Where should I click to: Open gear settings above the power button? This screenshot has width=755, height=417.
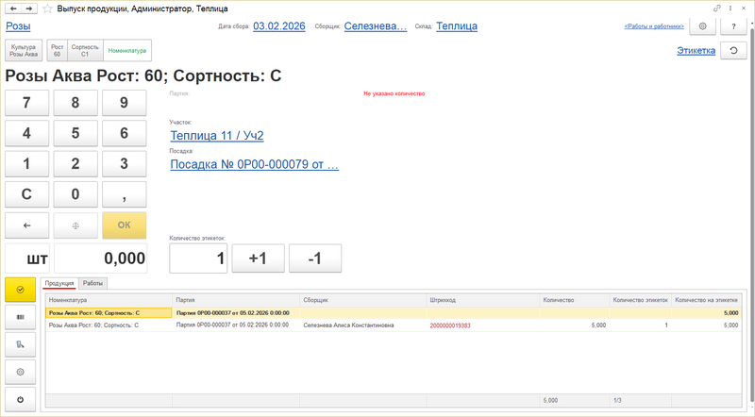(20, 373)
